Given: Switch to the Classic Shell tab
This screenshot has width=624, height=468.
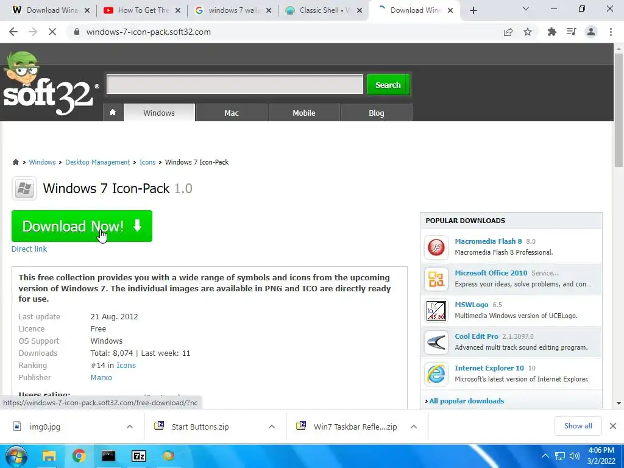Looking at the screenshot, I should click(x=324, y=10).
